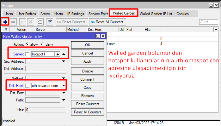Viewport: 221px width, 126px height.
Task: Collapse the Dst. Host field arrow
Action: point(64,86)
